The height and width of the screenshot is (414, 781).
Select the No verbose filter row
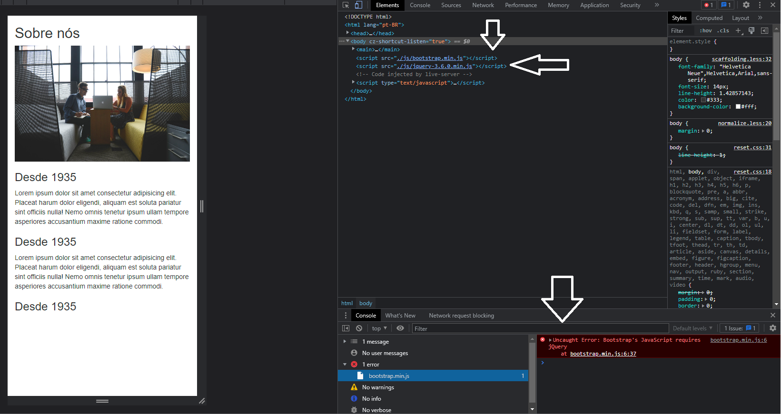click(x=433, y=410)
